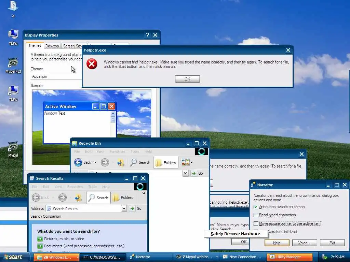
Task: Click green arrow beside Pictures, music, or video
Action: [x=40, y=239]
